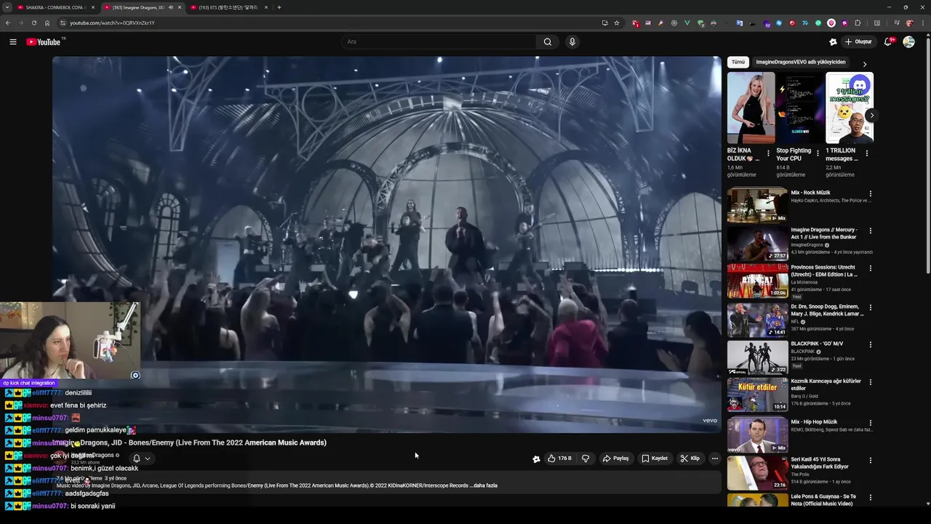This screenshot has width=931, height=524.
Task: Go to YouTube home via logo
Action: point(45,41)
